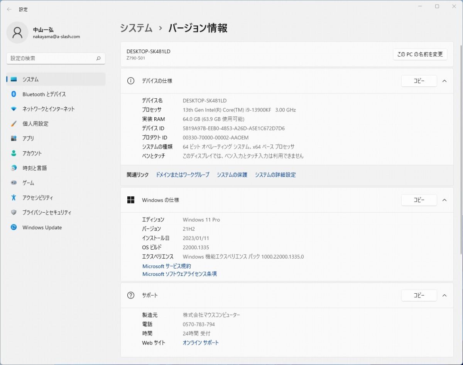463x365 pixels.
Task: Click the 実装 RAM value 64.0 GB
Action: [x=213, y=119]
